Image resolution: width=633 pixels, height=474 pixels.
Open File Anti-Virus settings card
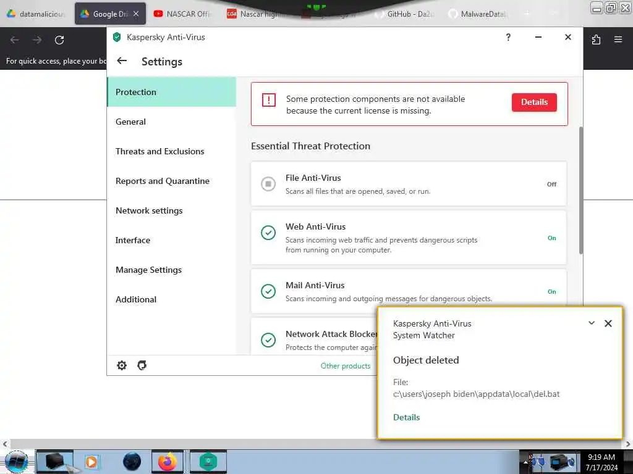[x=409, y=184]
